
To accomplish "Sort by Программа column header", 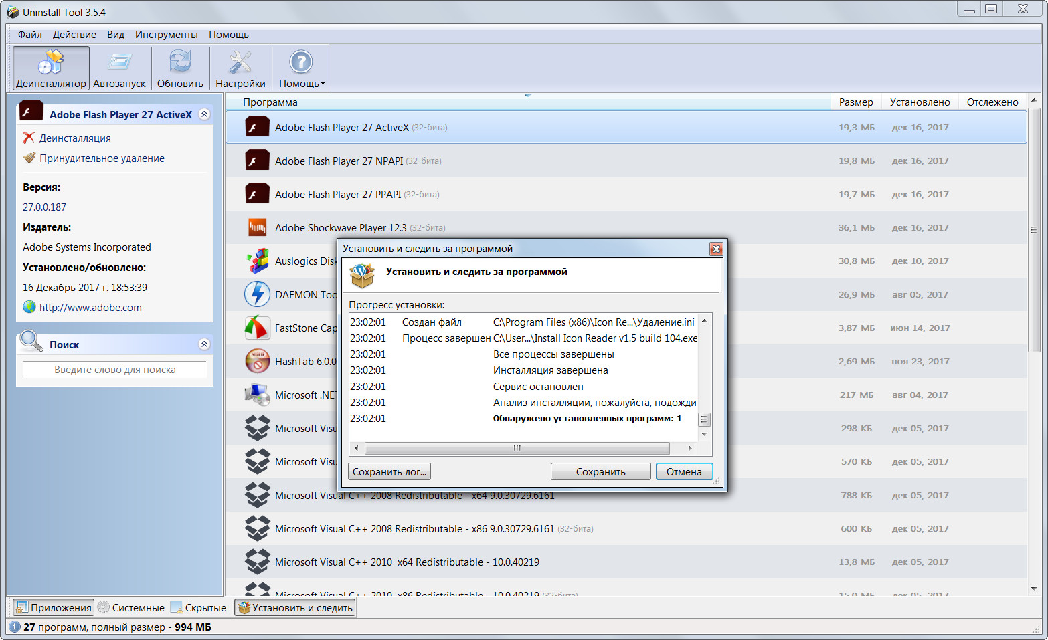I will pos(527,102).
